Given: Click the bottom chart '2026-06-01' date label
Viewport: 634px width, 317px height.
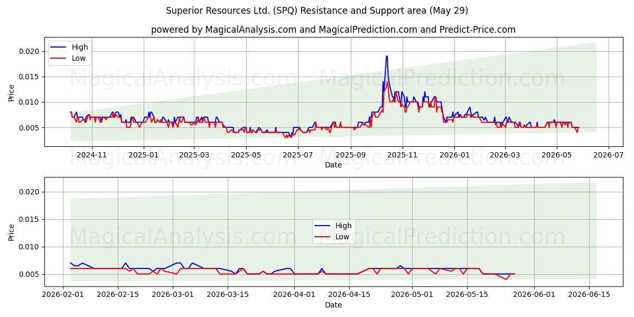Looking at the screenshot, I should (x=533, y=295).
